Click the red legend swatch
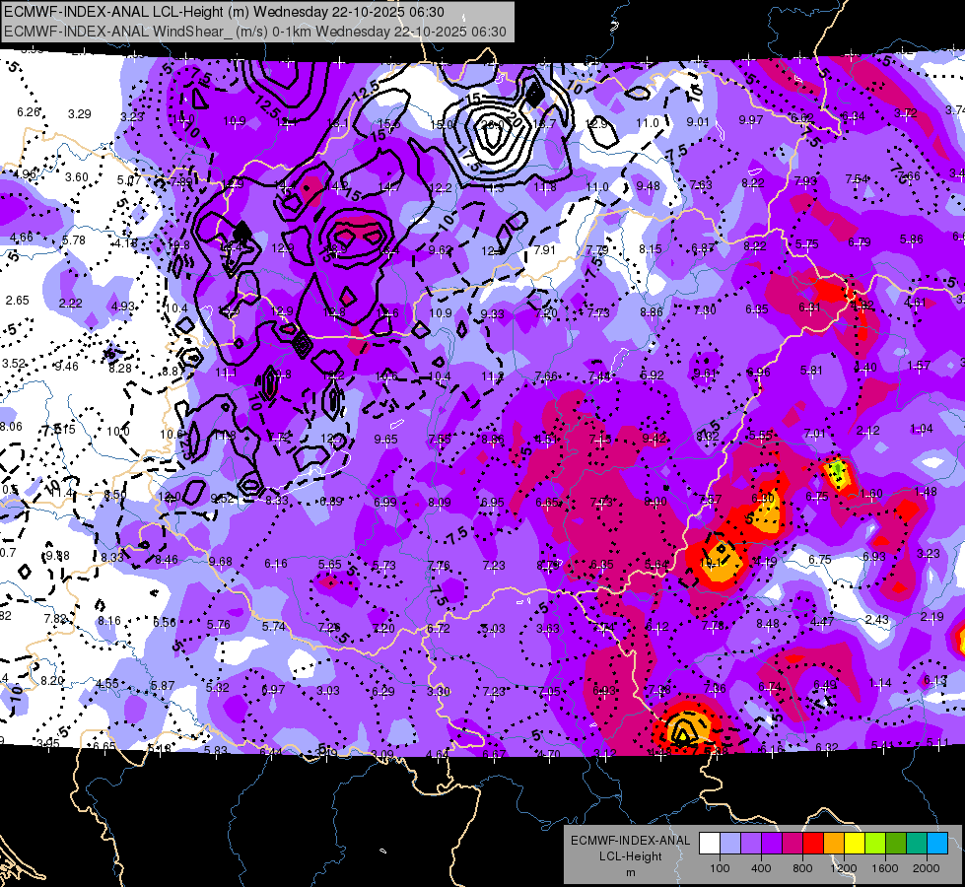 (813, 844)
